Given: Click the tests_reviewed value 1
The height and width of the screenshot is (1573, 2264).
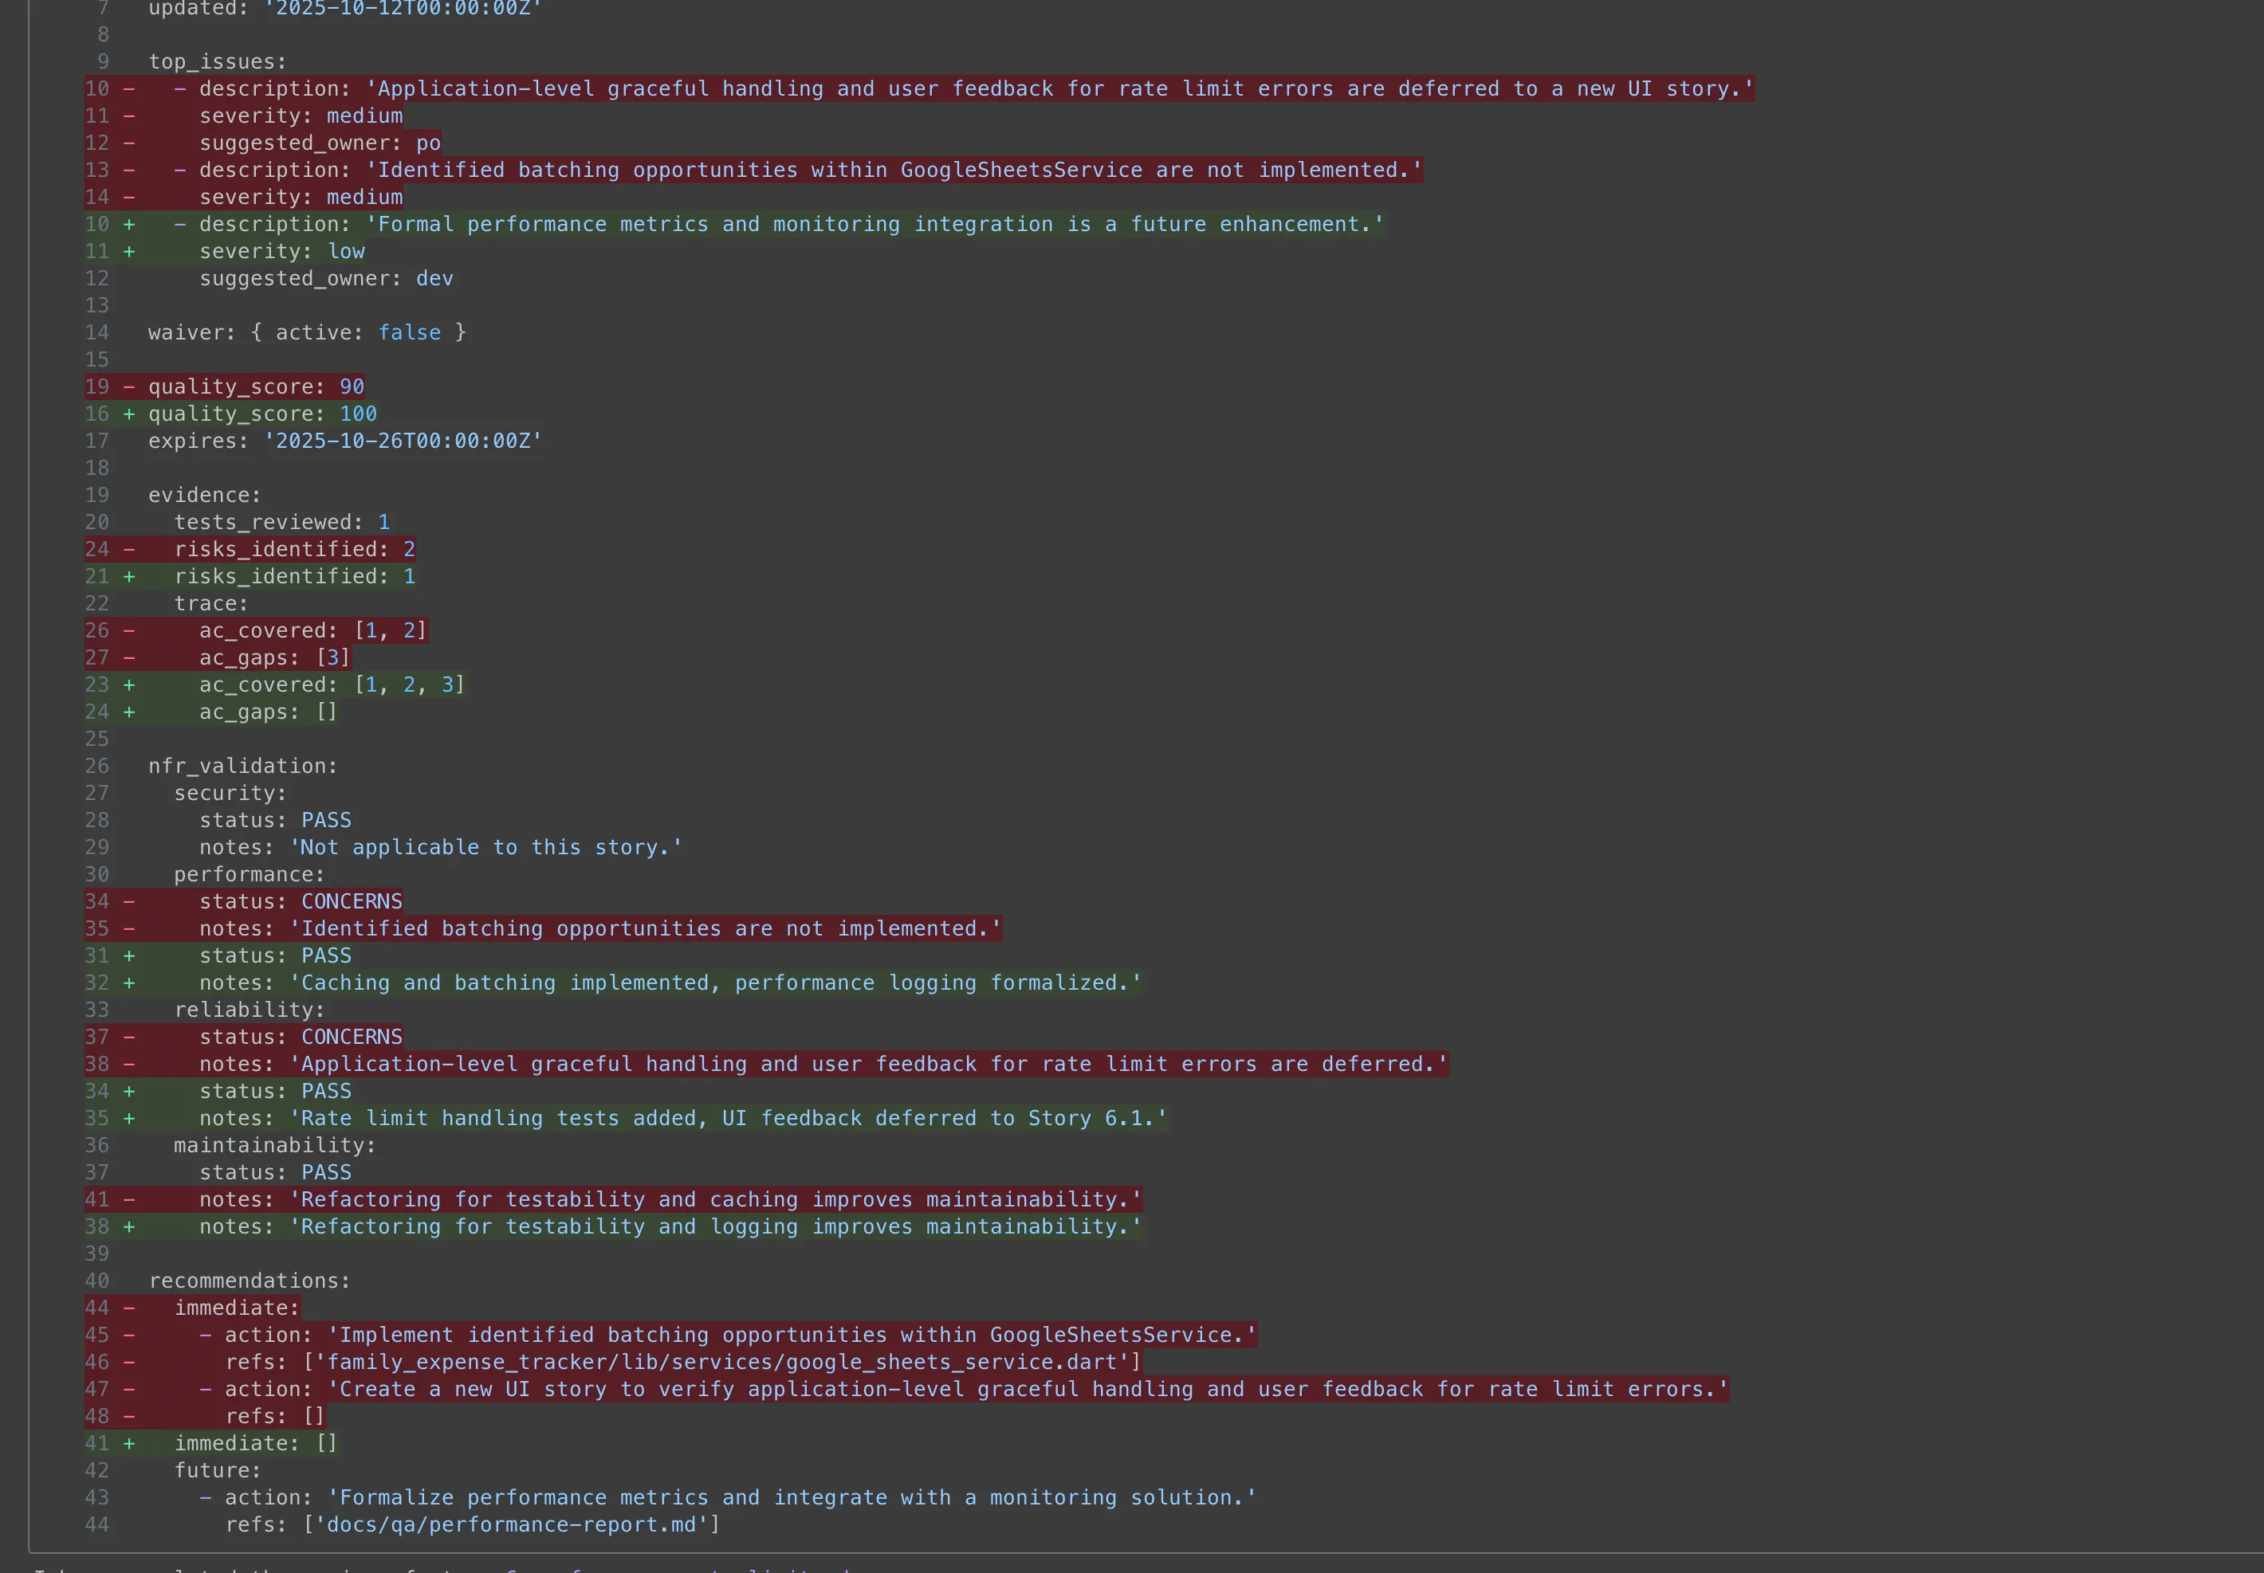Looking at the screenshot, I should click(x=383, y=523).
